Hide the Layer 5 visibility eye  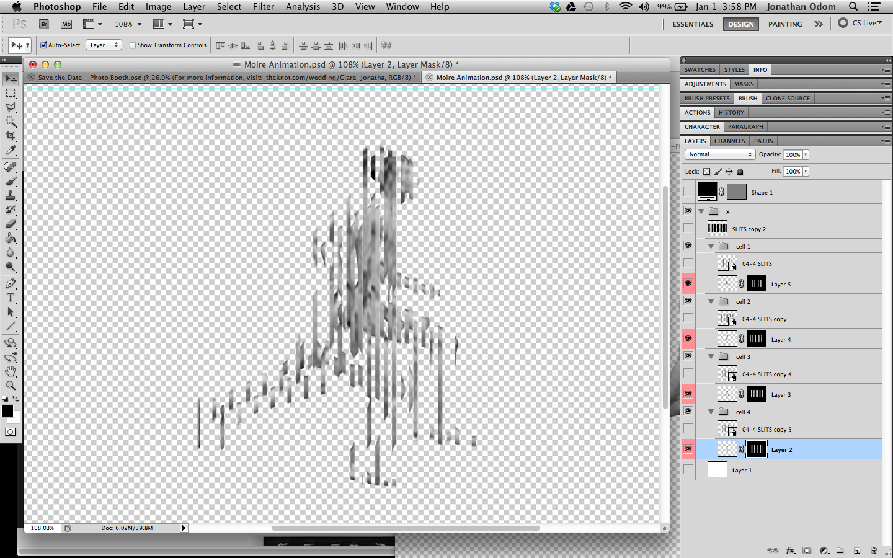(688, 283)
